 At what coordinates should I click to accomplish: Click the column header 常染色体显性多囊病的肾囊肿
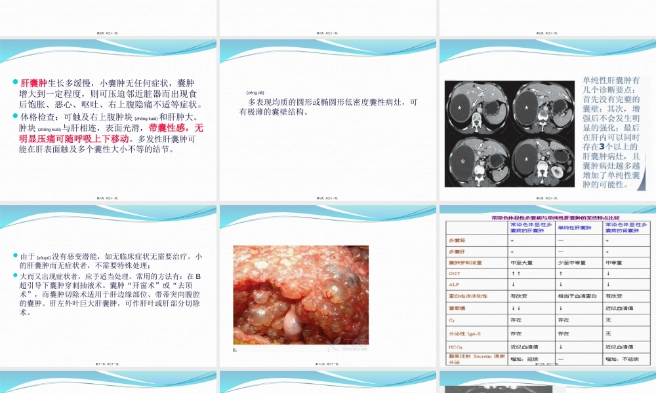pyautogui.click(x=627, y=228)
